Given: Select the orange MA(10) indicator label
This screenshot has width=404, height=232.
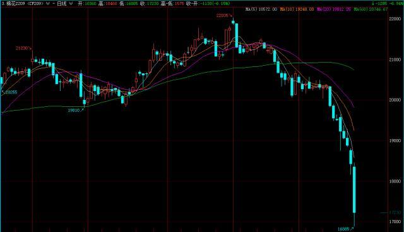Looking at the screenshot, I should pos(297,9).
